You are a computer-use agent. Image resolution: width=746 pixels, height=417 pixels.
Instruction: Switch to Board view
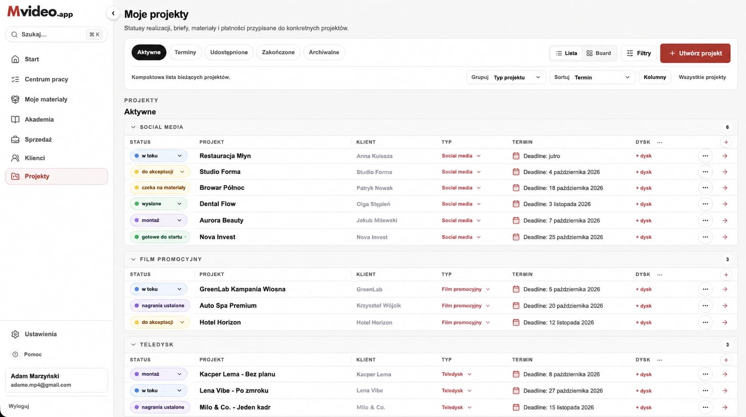pyautogui.click(x=598, y=53)
